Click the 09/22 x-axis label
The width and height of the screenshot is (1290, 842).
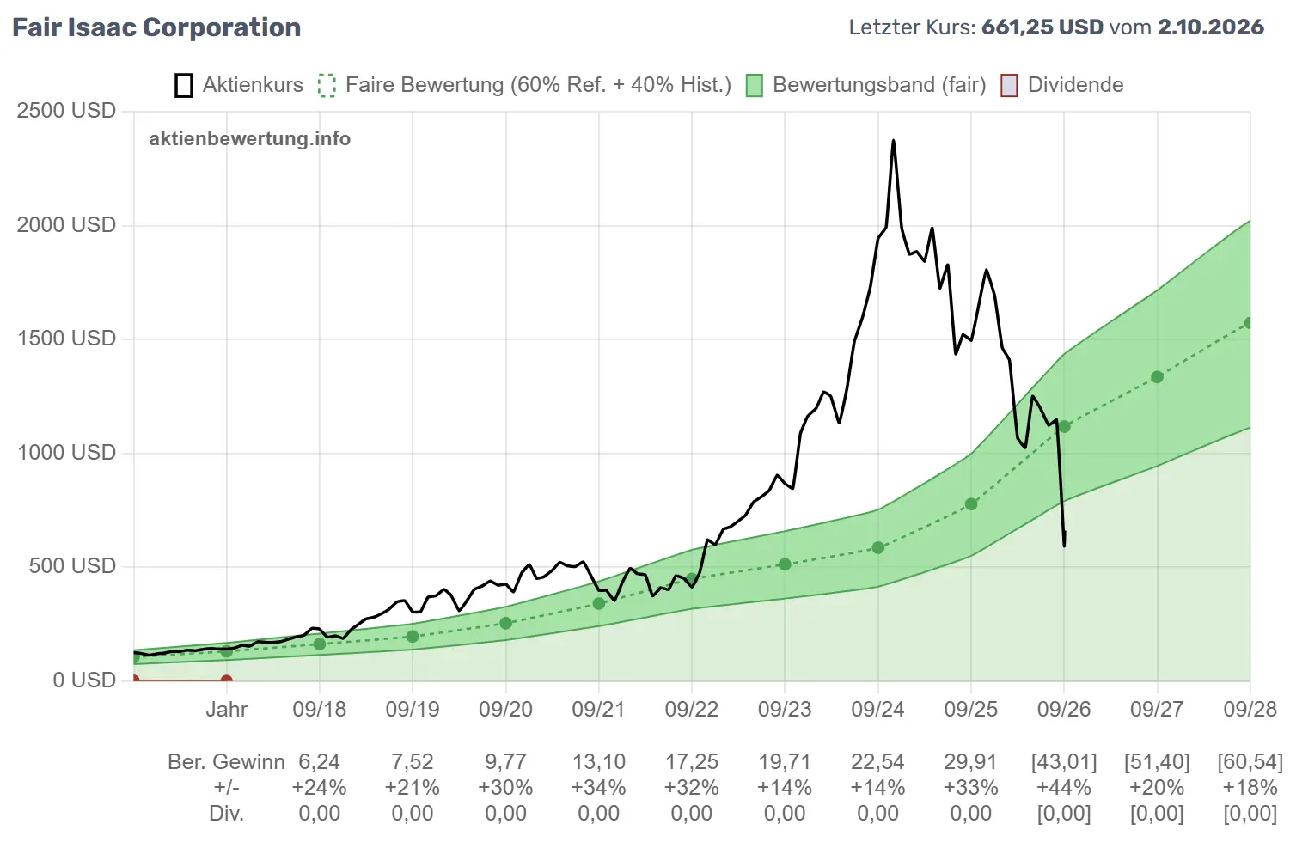(x=692, y=710)
